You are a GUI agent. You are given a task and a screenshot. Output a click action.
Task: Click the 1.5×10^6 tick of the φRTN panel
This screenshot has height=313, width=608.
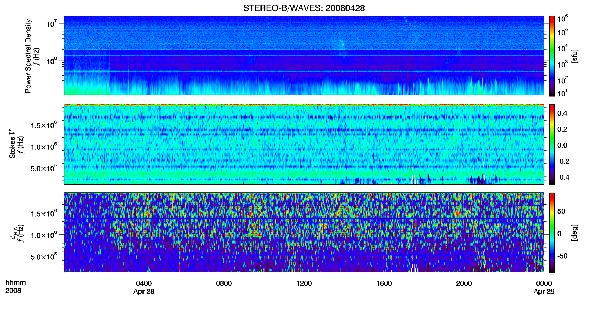tap(44, 213)
